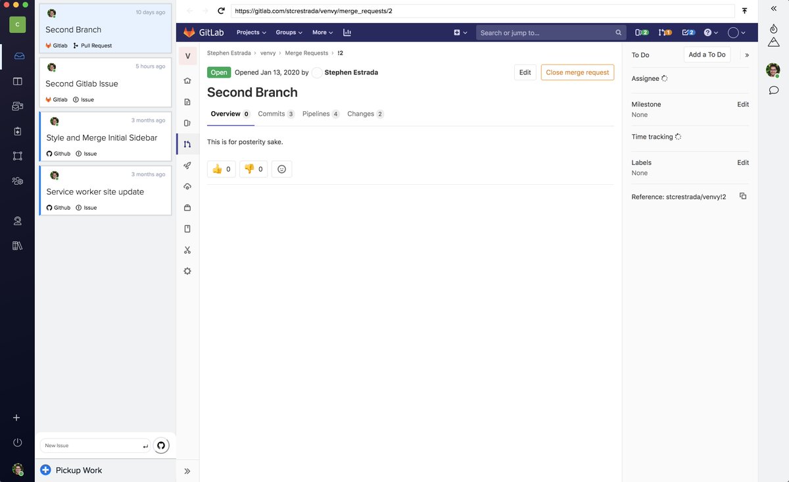Viewport: 789px width, 482px height.
Task: Edit the Labels in sidebar
Action: point(743,162)
